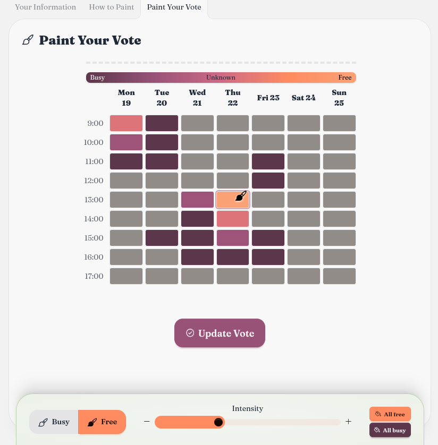The width and height of the screenshot is (438, 445).
Task: Click the Tuesday 15:00 dark slot
Action: [162, 238]
